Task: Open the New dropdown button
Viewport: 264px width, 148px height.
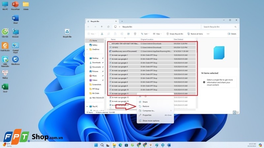Action: point(92,34)
